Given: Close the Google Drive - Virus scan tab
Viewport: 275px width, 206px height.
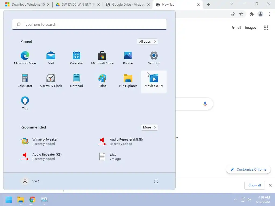Looking at the screenshot, I should tap(149, 5).
